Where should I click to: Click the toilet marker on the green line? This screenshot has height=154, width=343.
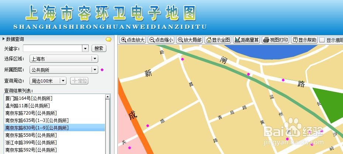pos(248,74)
